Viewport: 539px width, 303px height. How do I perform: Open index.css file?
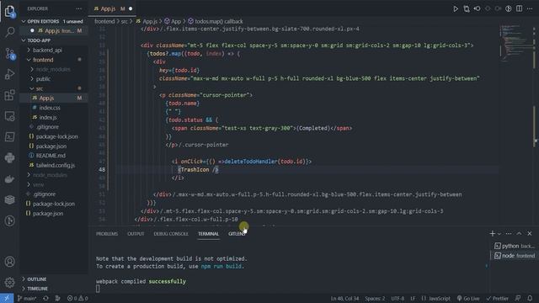[x=50, y=108]
